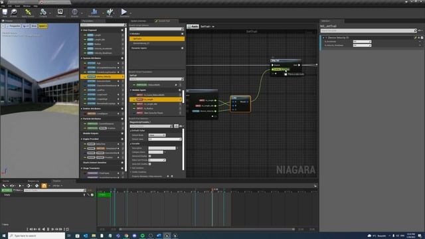Click the Track button in the timeline
The width and height of the screenshot is (425, 239).
pyautogui.click(x=7, y=191)
